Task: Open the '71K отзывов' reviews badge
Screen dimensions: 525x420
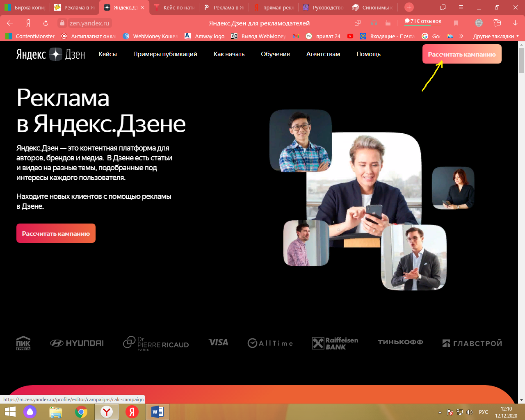Action: (x=423, y=21)
